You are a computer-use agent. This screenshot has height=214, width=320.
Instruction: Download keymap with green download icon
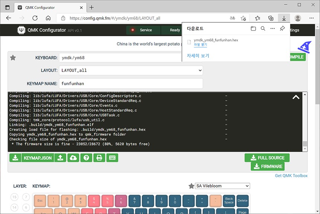pos(15,158)
